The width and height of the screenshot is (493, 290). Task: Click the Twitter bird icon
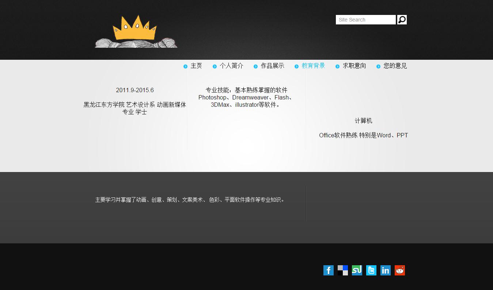371,270
